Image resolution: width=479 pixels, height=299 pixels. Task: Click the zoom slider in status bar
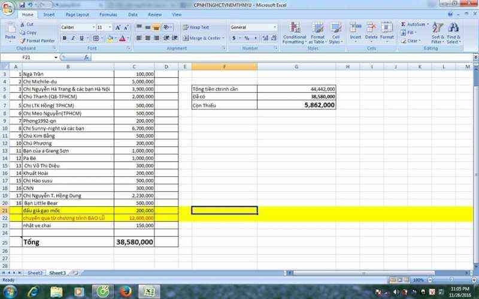click(x=448, y=280)
